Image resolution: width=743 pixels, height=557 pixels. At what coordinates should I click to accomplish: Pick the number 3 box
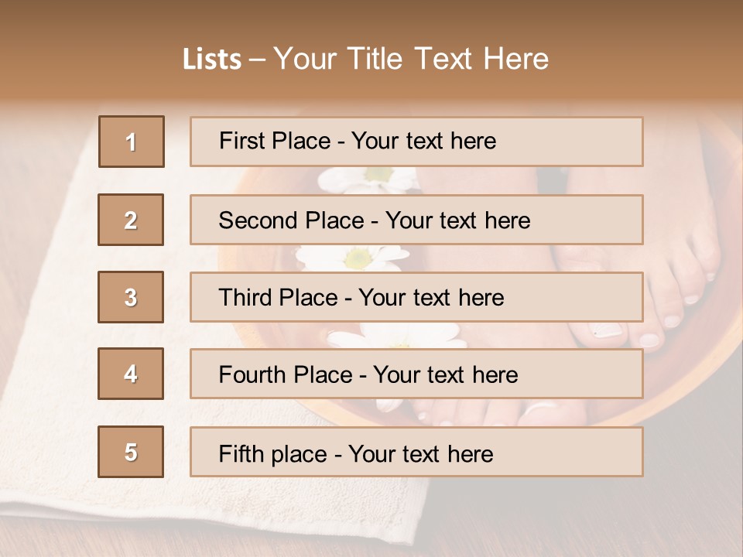131,297
